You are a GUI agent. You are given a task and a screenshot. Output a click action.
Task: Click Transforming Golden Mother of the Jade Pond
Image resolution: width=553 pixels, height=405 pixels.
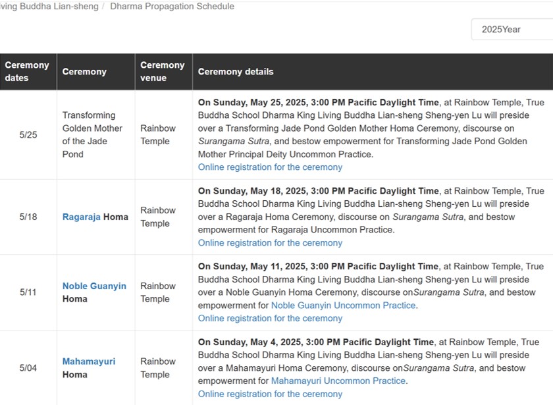pyautogui.click(x=92, y=135)
